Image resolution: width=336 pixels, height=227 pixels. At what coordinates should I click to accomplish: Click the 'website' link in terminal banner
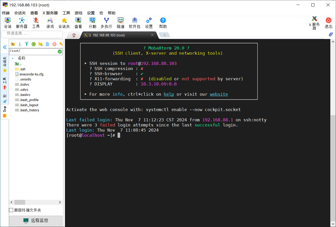[x=219, y=94]
